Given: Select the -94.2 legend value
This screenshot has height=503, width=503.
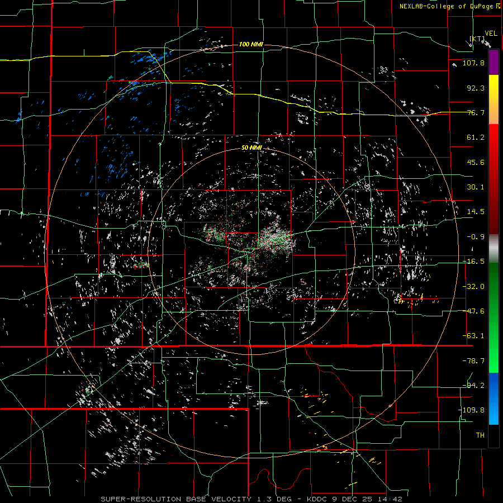Looking at the screenshot, I should [473, 386].
